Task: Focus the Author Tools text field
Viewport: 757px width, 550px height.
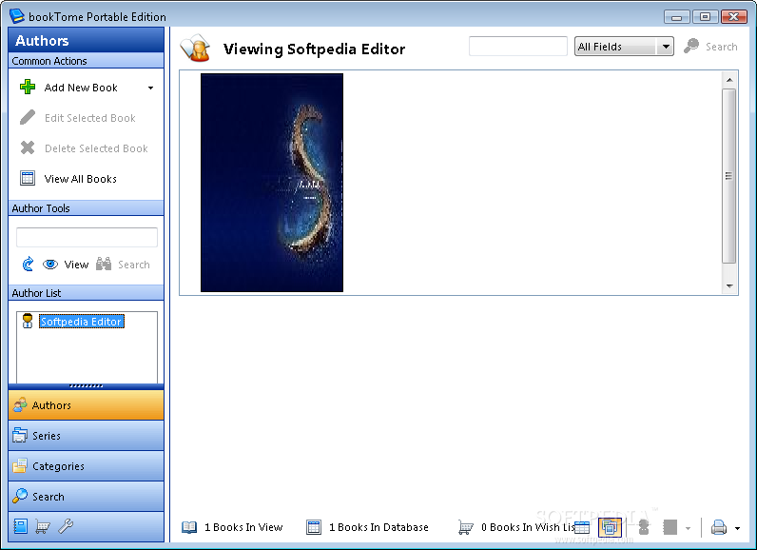Action: [87, 237]
